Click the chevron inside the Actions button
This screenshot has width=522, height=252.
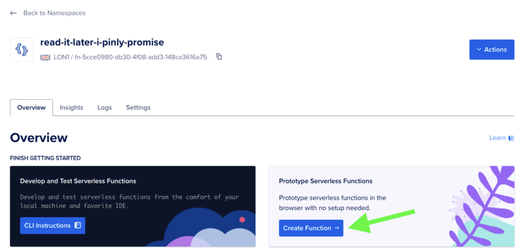[x=479, y=49]
